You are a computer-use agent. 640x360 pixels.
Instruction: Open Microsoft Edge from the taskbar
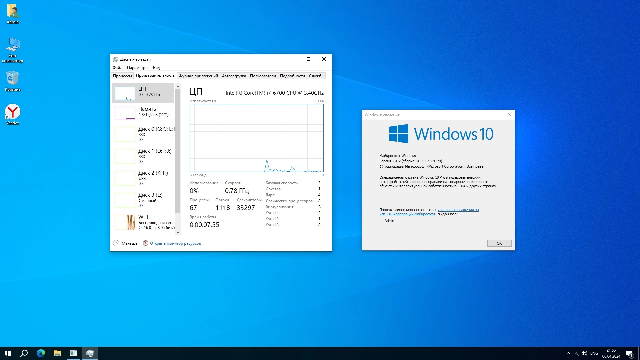(41, 353)
